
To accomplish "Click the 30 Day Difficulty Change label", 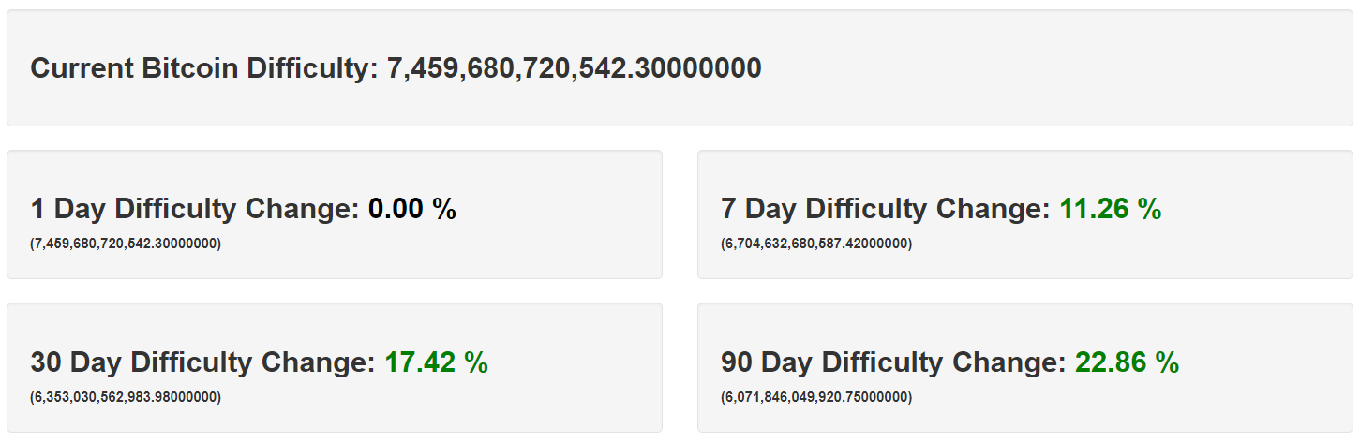I will (202, 362).
